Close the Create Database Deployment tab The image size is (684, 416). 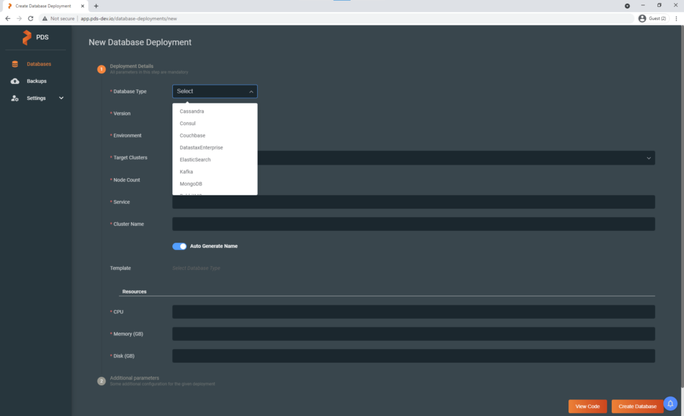click(x=82, y=6)
